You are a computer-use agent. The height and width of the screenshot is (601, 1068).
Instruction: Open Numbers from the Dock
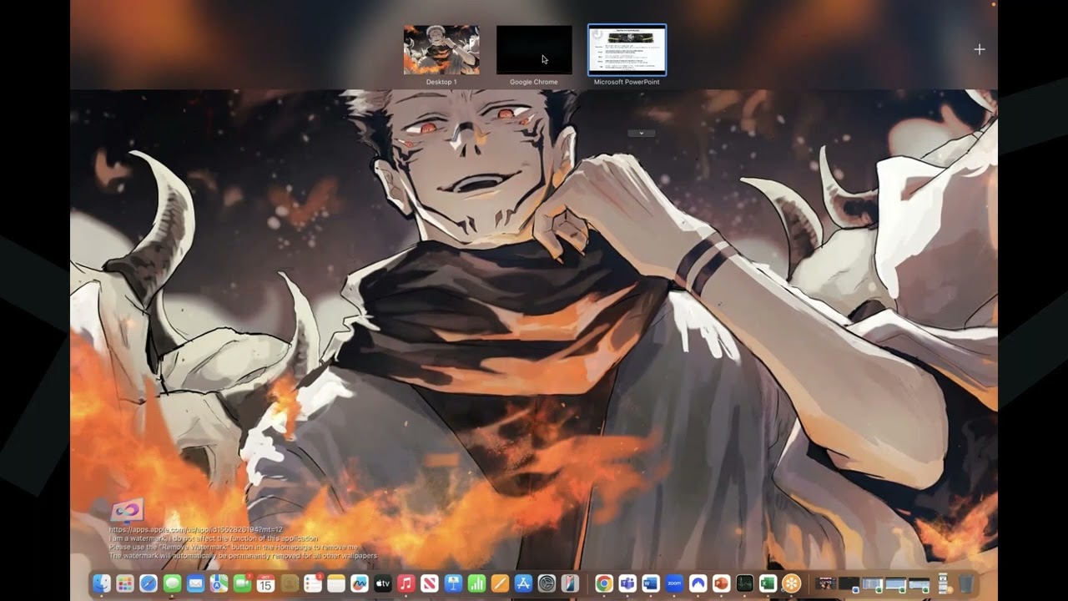(x=476, y=583)
